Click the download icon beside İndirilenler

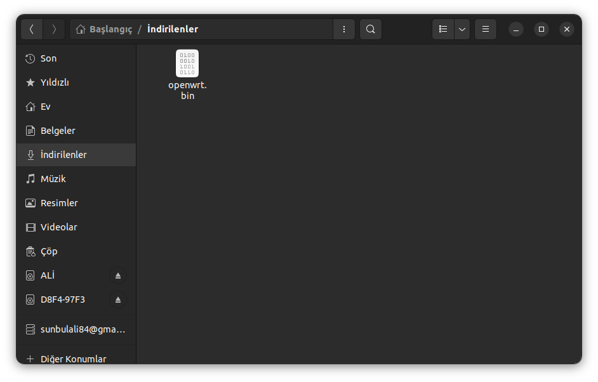point(30,155)
